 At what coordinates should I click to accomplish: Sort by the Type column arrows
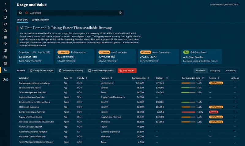click(x=71, y=78)
